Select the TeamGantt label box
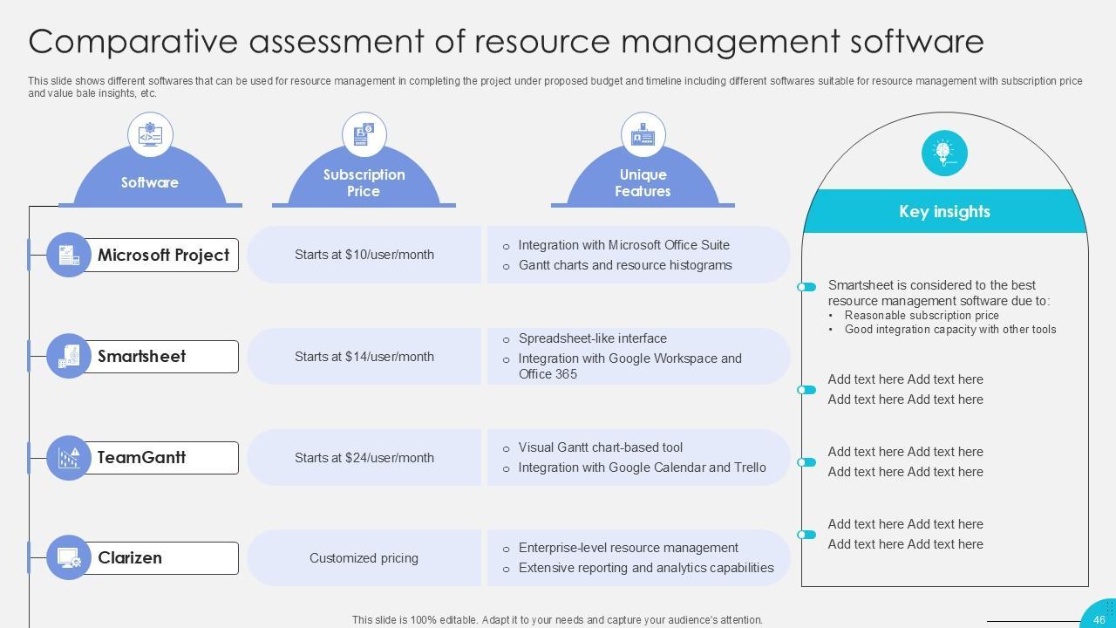The width and height of the screenshot is (1116, 628). pos(164,457)
